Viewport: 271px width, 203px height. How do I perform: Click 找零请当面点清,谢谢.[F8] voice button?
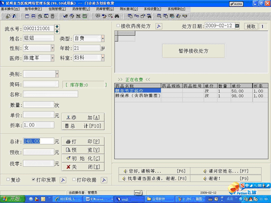[x=154, y=179]
